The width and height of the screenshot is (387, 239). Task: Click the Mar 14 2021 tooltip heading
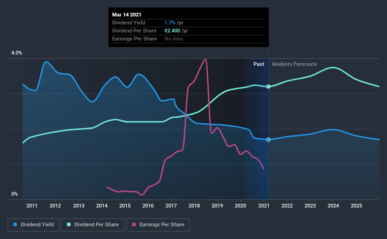[x=127, y=15]
